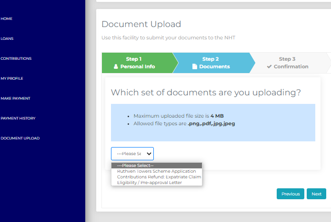Image resolution: width=331 pixels, height=222 pixels.
Task: Go back to Step 1 tab
Action: pyautogui.click(x=134, y=59)
